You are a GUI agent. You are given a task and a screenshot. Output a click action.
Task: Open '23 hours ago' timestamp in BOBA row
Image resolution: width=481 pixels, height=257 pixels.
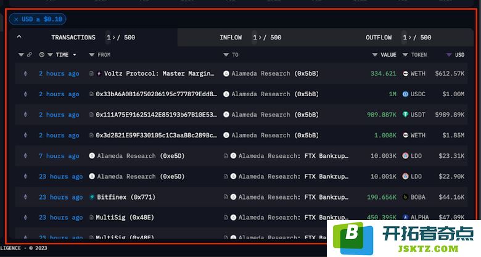point(60,197)
